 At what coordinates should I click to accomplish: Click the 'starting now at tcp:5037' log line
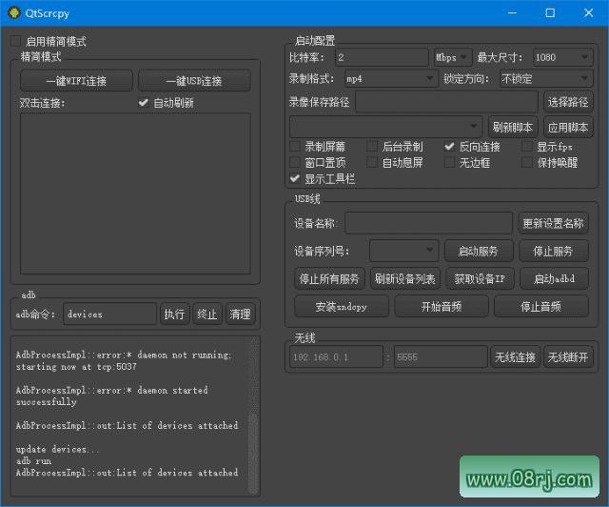(76, 367)
